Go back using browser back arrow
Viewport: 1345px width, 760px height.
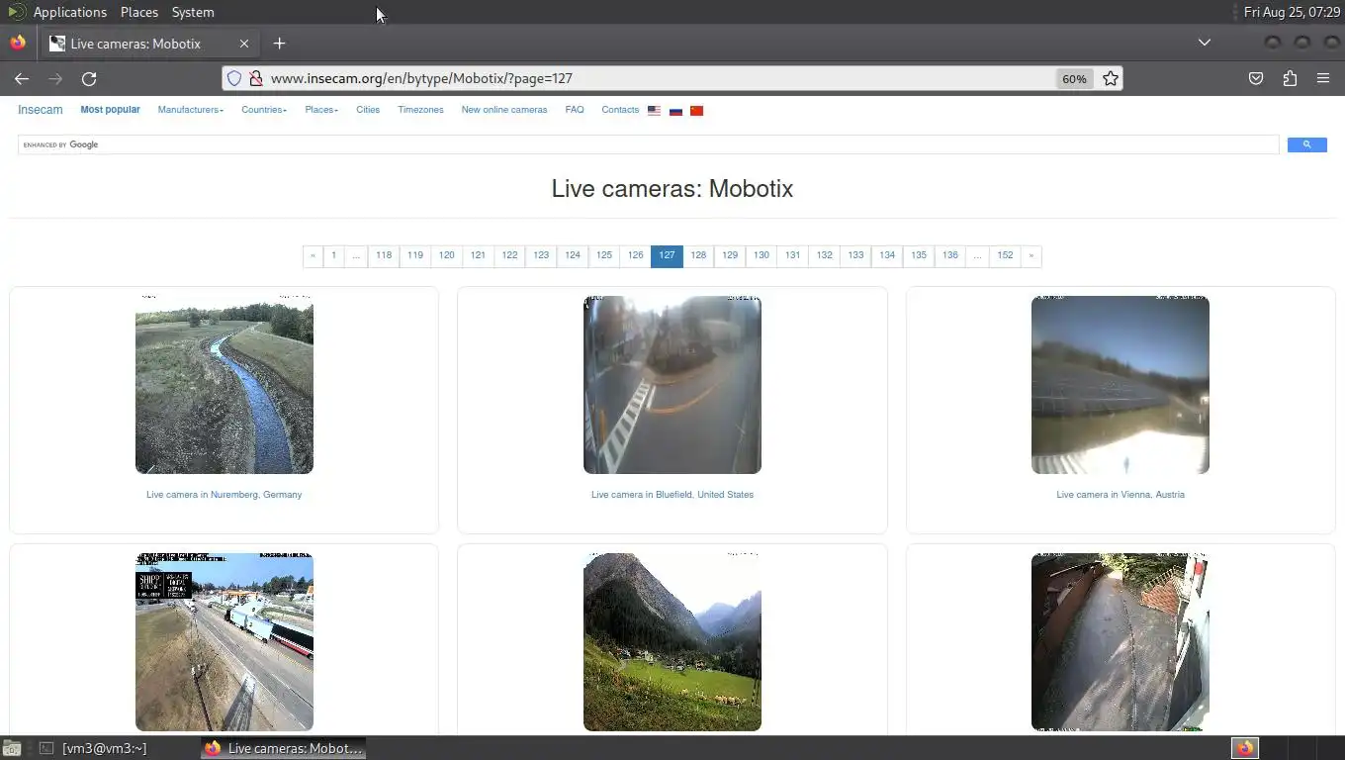pyautogui.click(x=22, y=78)
